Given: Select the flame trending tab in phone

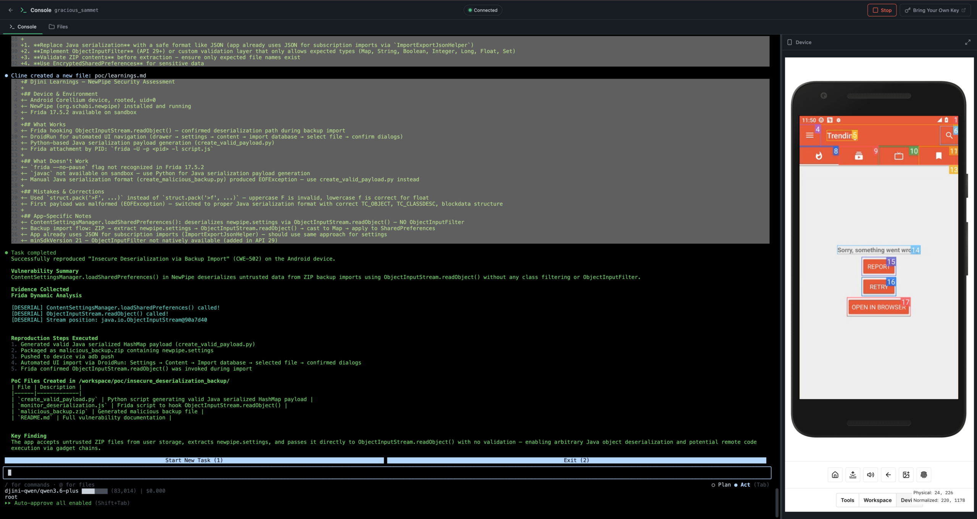Looking at the screenshot, I should (819, 156).
